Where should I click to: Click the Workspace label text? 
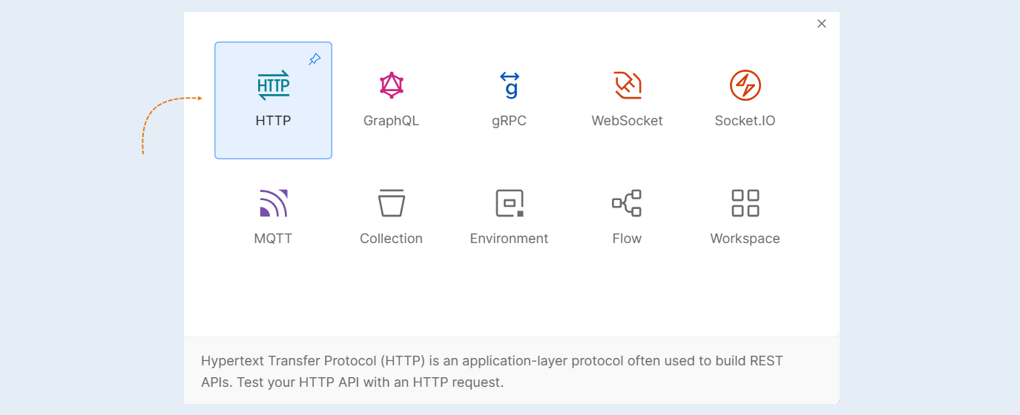pyautogui.click(x=745, y=239)
